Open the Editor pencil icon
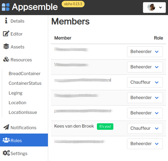Image resolution: width=168 pixels, height=161 pixels. point(6,34)
